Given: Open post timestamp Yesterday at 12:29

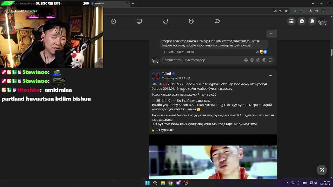Looking at the screenshot, I should point(173,78).
